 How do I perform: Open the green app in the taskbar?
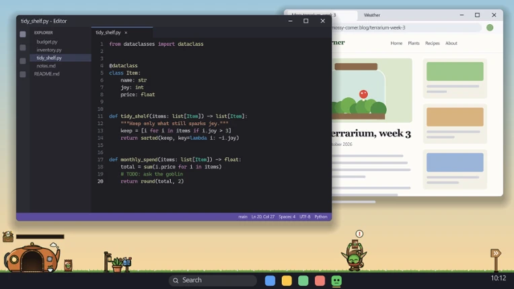coord(303,281)
